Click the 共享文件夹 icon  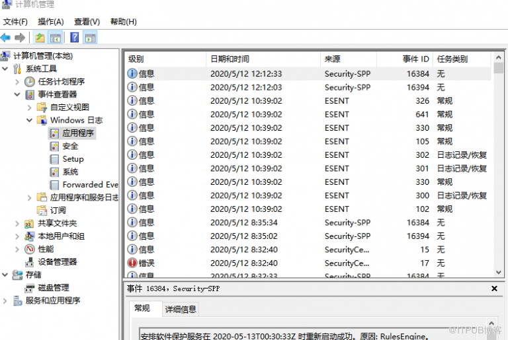point(29,224)
